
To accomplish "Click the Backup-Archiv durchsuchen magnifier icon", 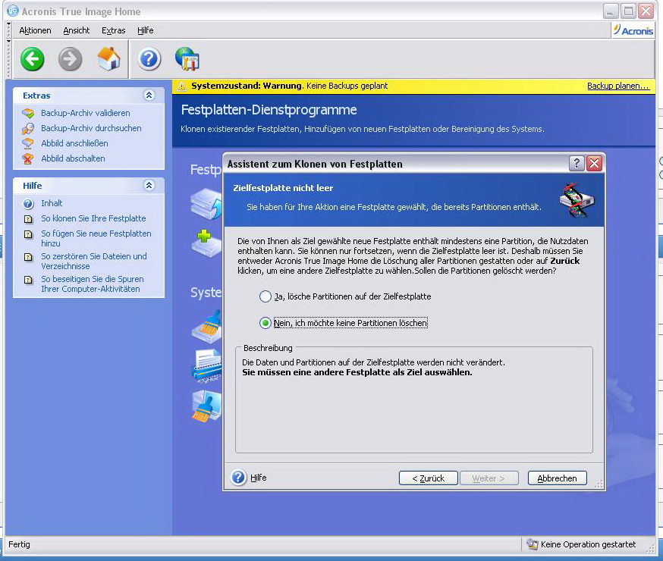I will pos(28,128).
